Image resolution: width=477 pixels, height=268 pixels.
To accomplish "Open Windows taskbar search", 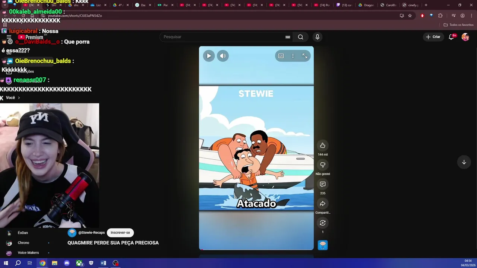I will pos(18,263).
